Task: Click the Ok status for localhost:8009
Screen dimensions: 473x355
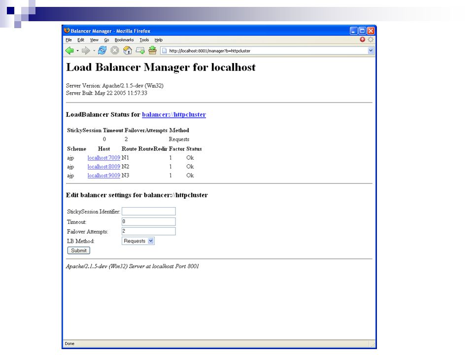Action: coord(190,166)
